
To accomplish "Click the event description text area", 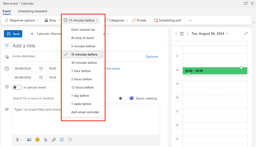I will point(86,120).
